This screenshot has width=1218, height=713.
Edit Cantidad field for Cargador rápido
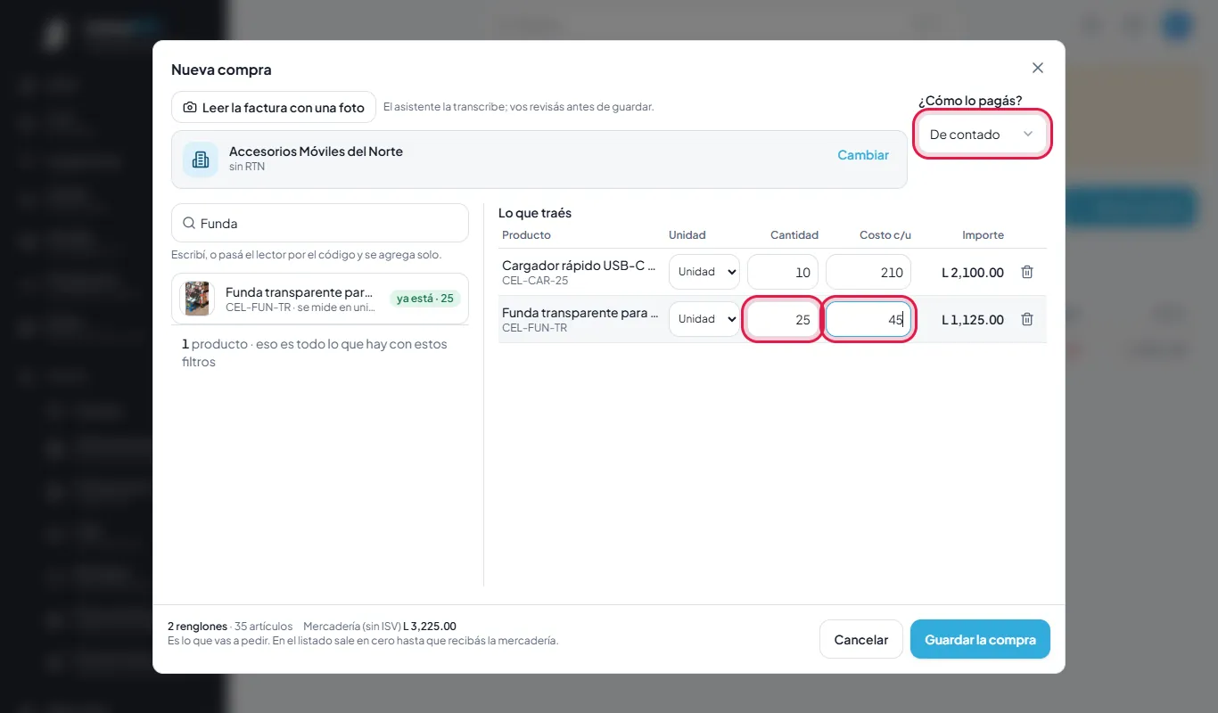click(783, 272)
